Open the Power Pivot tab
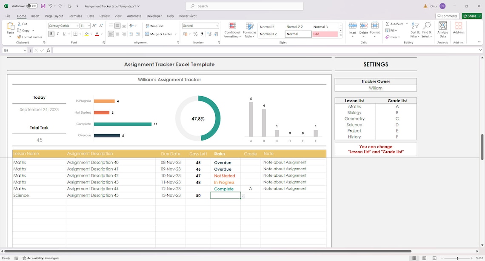 coord(188,16)
